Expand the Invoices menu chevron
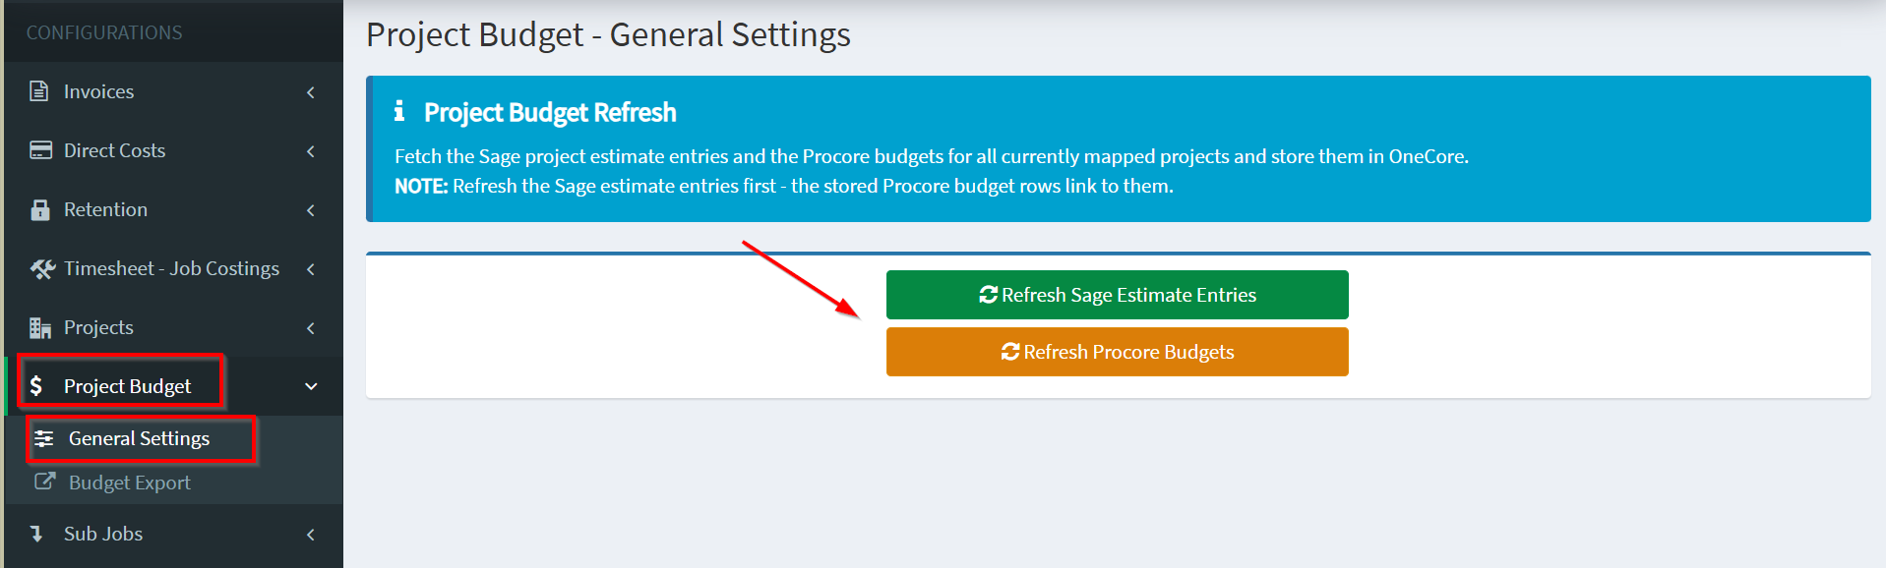The height and width of the screenshot is (568, 1886). click(x=311, y=92)
